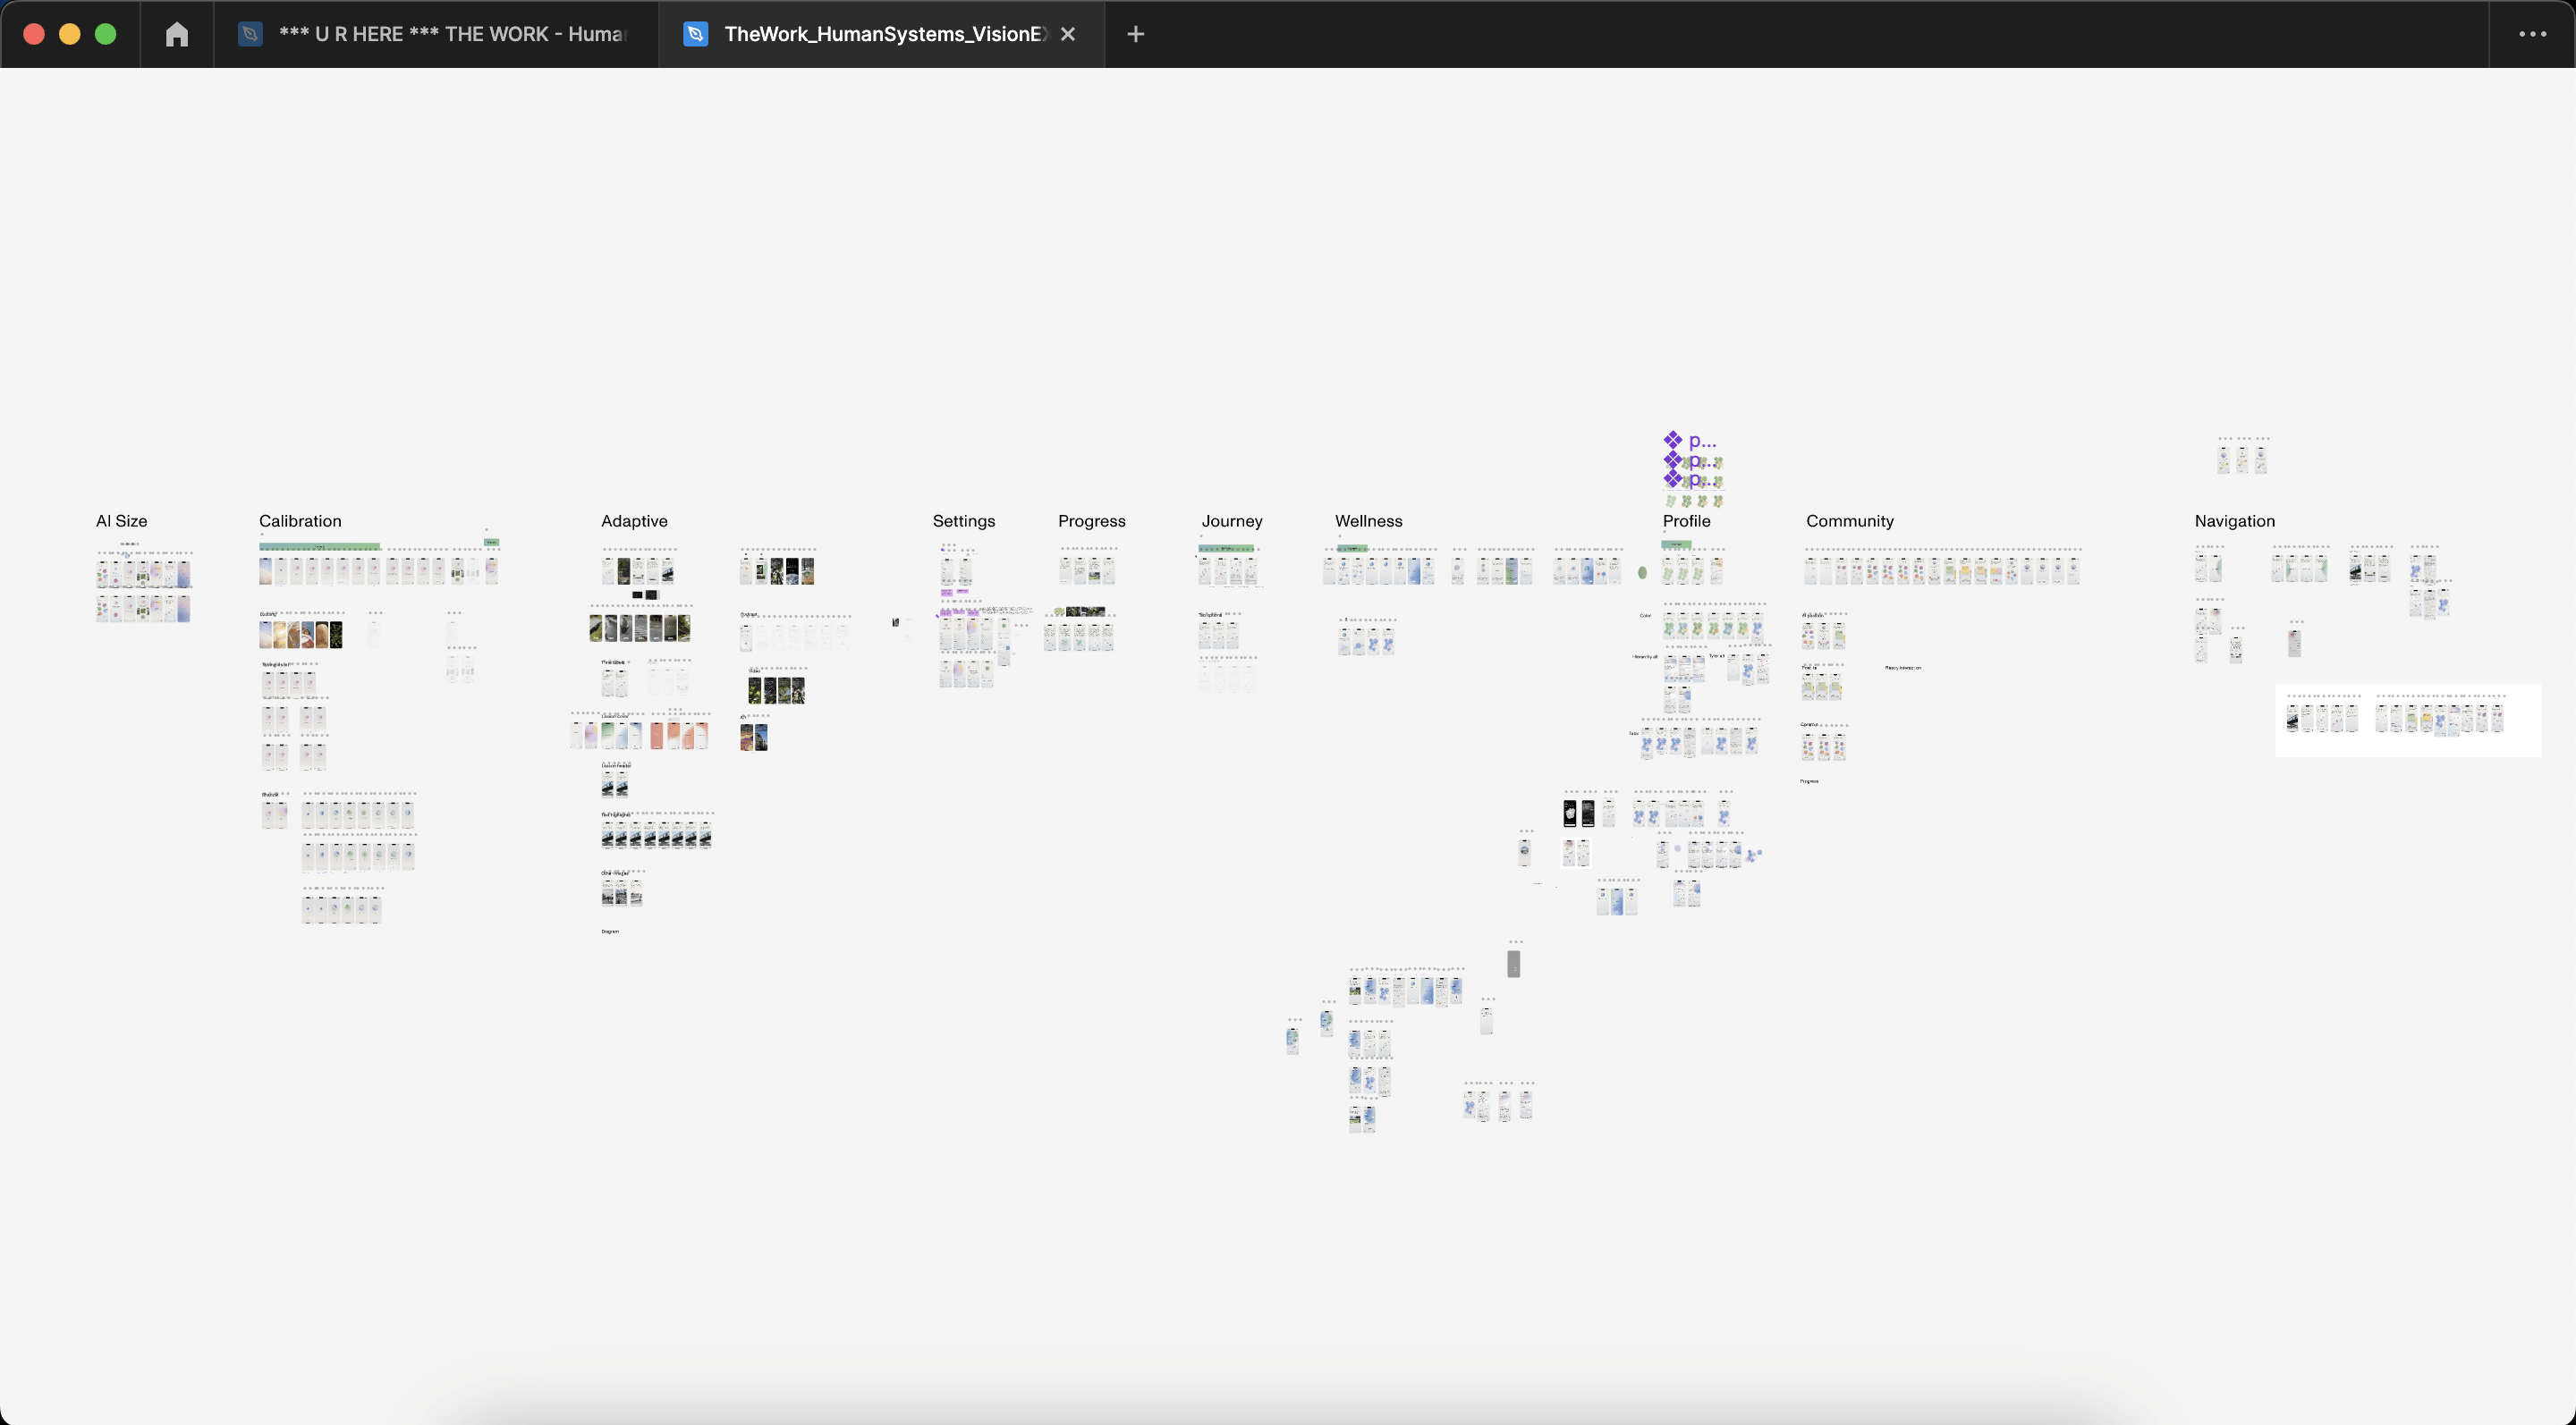Select the bottom purple diamond component instance
The width and height of the screenshot is (2576, 1425).
[x=1673, y=481]
